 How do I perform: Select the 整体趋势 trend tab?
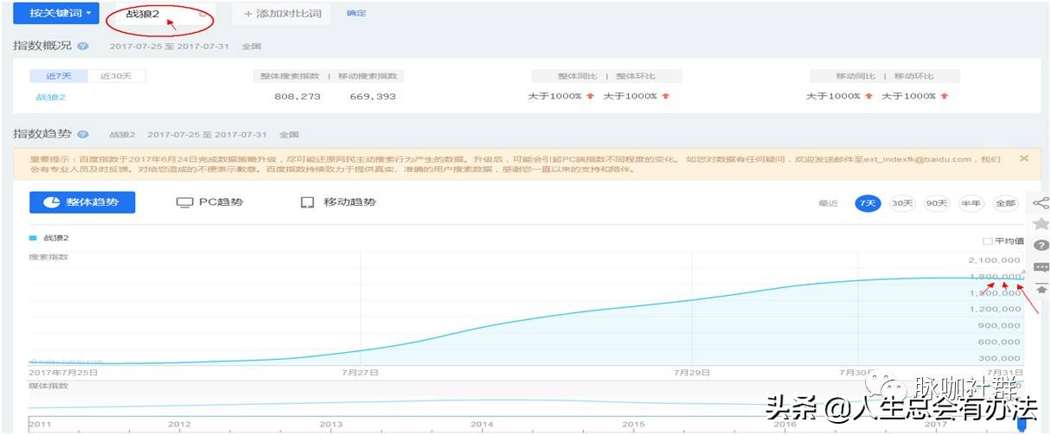point(82,202)
